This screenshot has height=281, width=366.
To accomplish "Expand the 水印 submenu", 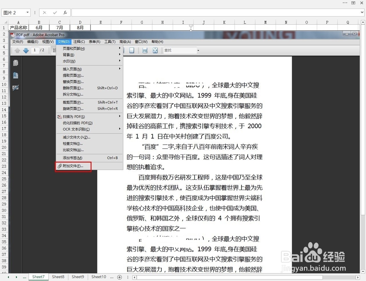I will click(120, 61).
